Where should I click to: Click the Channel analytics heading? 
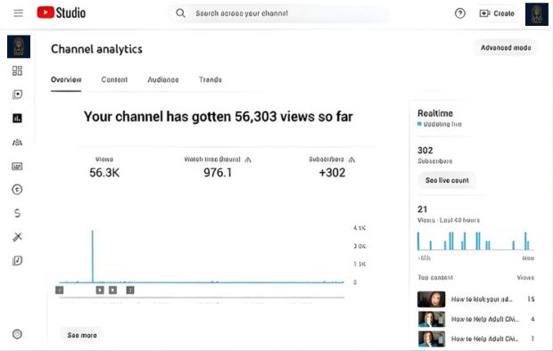tap(96, 49)
